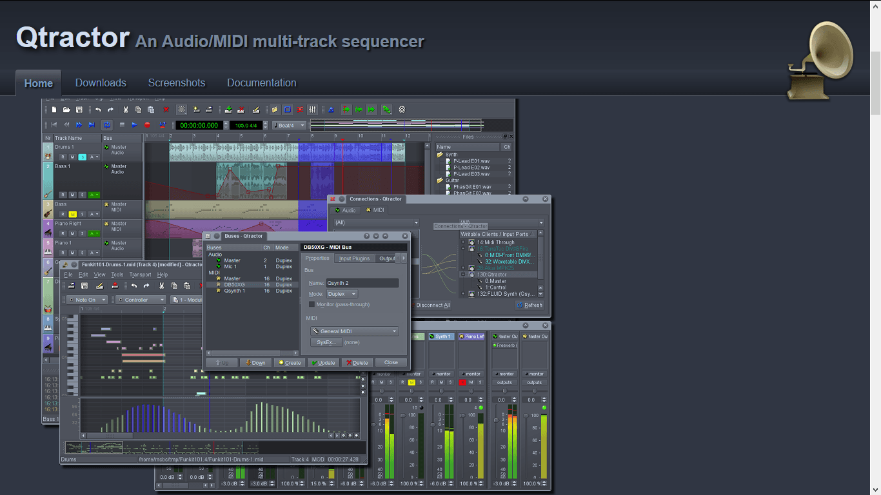Toggle Mute on Piano Right track
881x495 pixels.
point(73,233)
